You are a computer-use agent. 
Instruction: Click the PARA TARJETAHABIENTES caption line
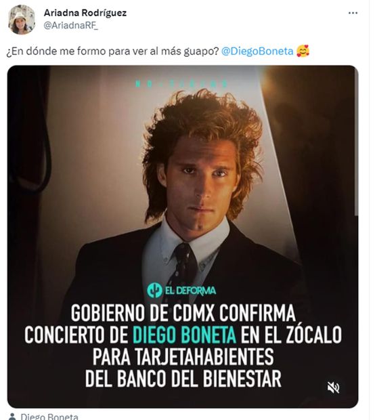pyautogui.click(x=183, y=356)
